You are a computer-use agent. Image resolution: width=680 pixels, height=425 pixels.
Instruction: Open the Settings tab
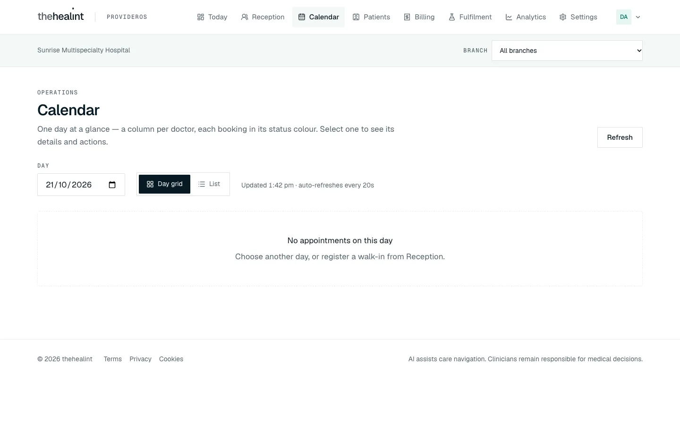tap(578, 17)
